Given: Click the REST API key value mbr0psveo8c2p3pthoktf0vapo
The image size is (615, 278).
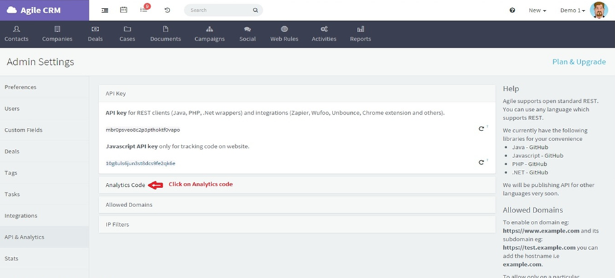Looking at the screenshot, I should coord(143,130).
